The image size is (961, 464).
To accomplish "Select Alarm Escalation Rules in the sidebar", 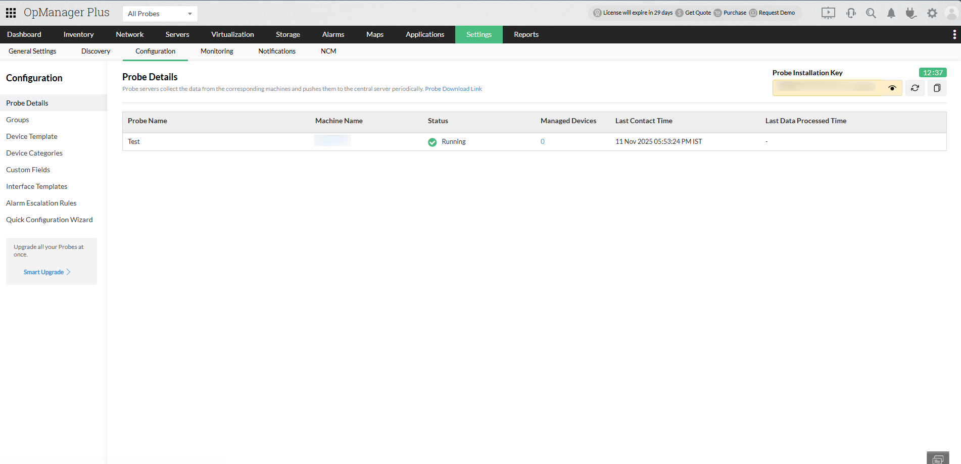I will (x=41, y=202).
